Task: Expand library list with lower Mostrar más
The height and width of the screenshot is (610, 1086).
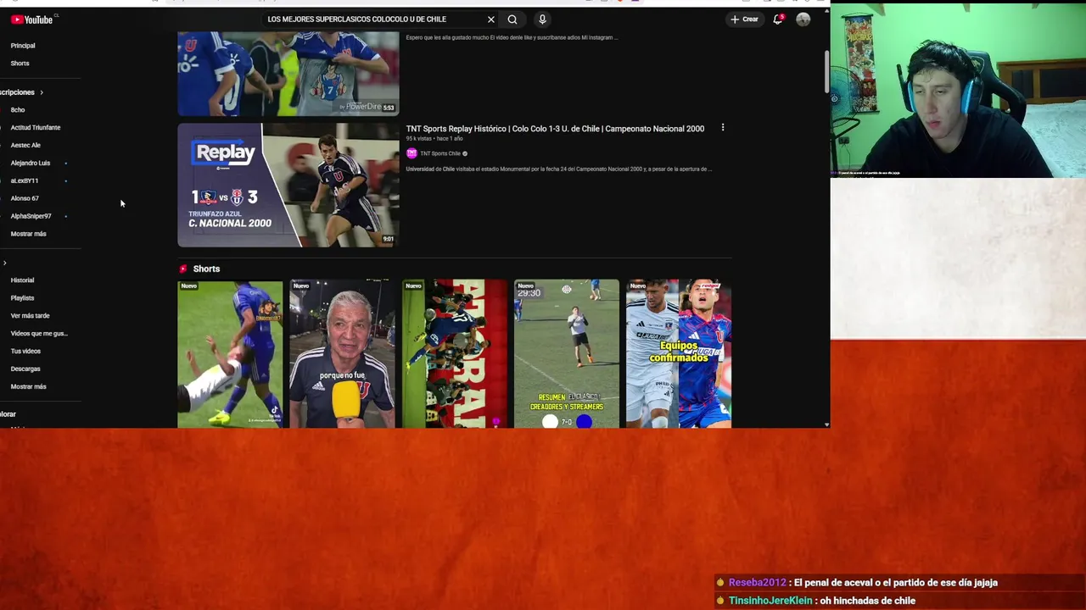Action: tap(29, 387)
